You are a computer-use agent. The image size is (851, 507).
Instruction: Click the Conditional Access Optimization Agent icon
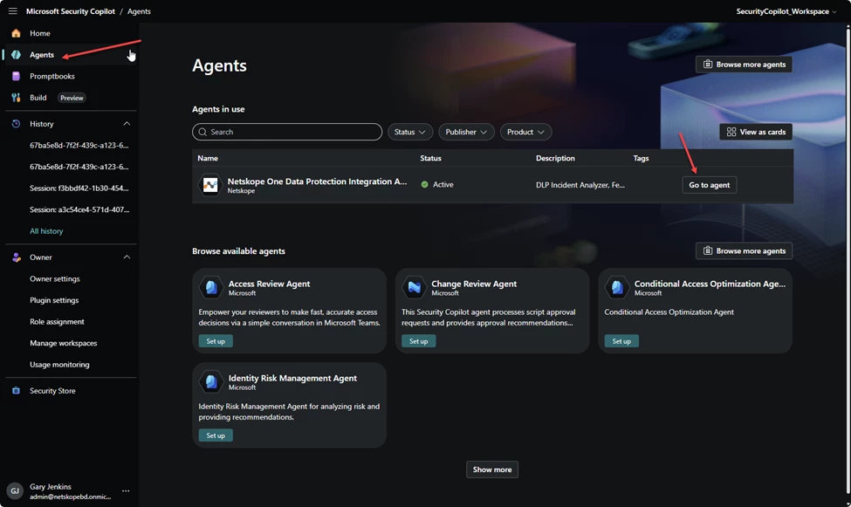click(617, 287)
